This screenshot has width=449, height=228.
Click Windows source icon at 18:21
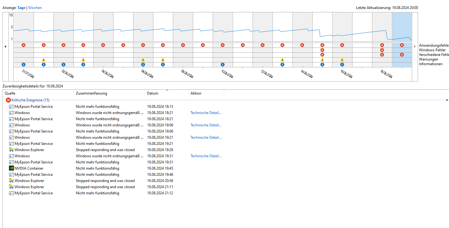(x=11, y=113)
